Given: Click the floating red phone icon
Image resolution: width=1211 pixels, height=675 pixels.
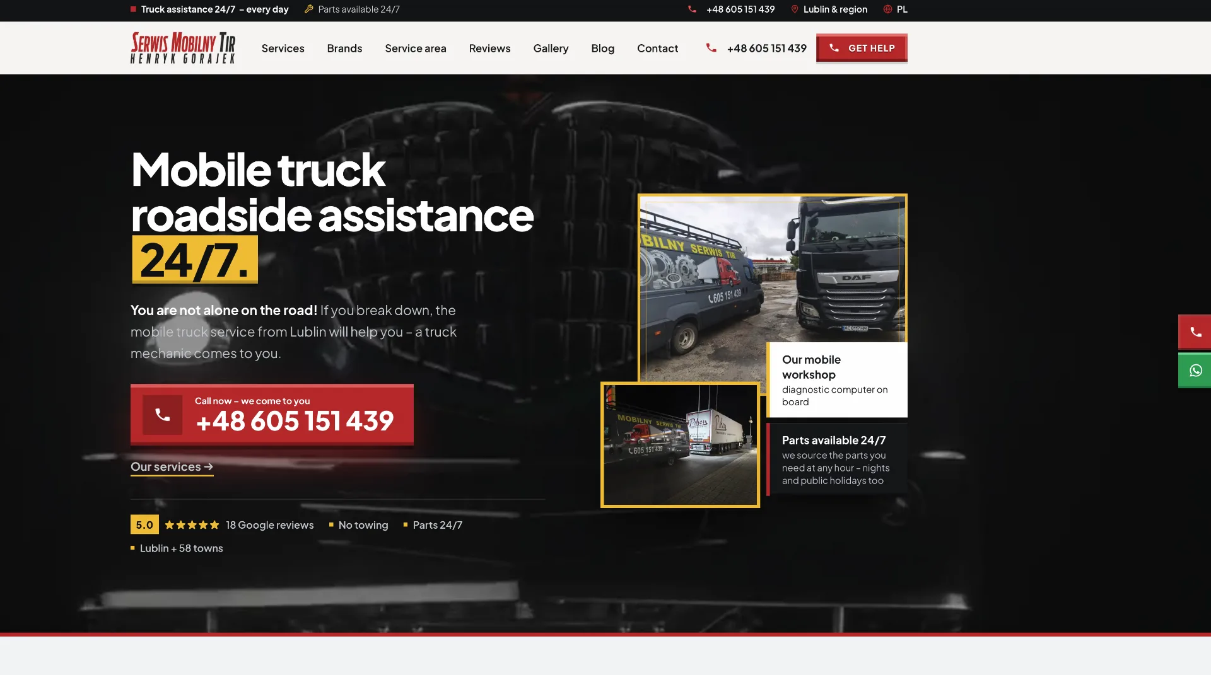Looking at the screenshot, I should coord(1195,332).
